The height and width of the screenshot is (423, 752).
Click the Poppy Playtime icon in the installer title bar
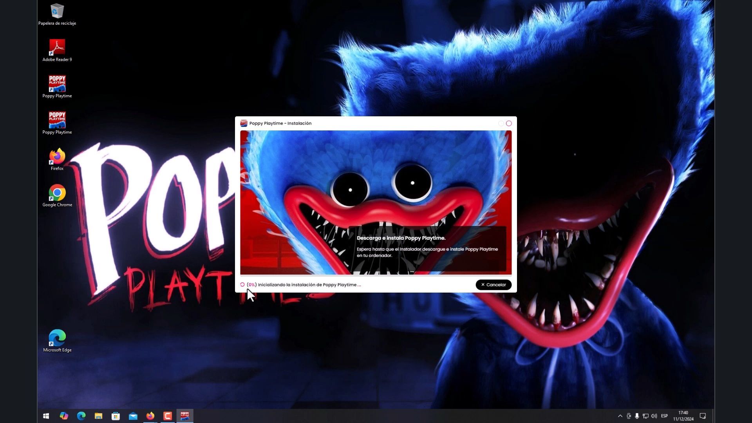[244, 123]
